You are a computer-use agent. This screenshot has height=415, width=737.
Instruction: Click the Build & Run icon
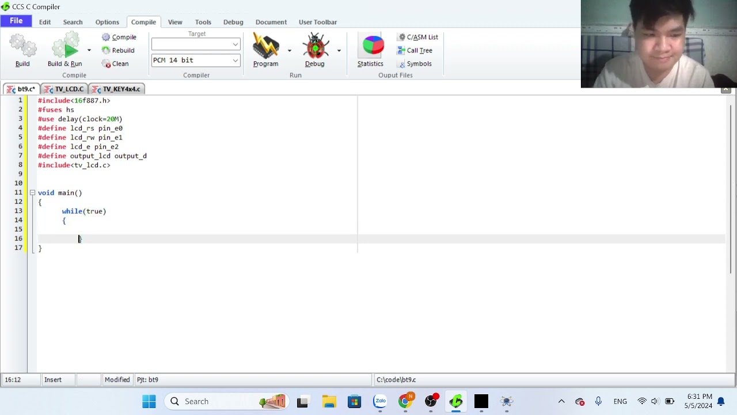[x=64, y=46]
